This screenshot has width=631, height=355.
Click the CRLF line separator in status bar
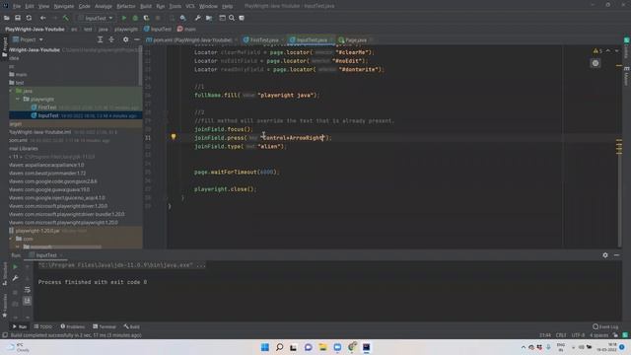(x=561, y=335)
